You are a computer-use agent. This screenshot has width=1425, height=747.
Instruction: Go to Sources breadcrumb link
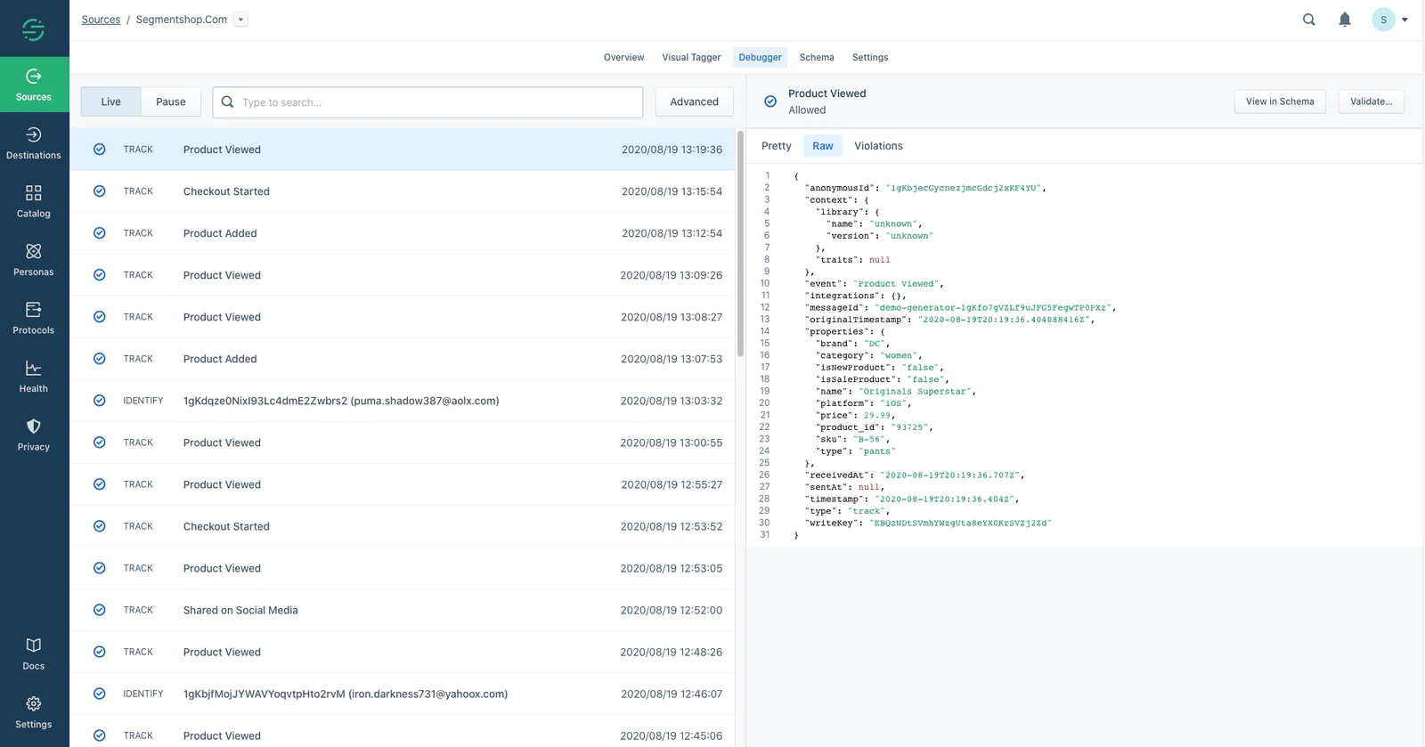coord(101,20)
